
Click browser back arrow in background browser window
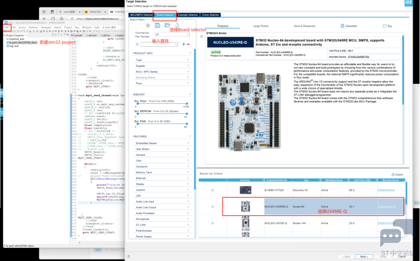[45, 19]
